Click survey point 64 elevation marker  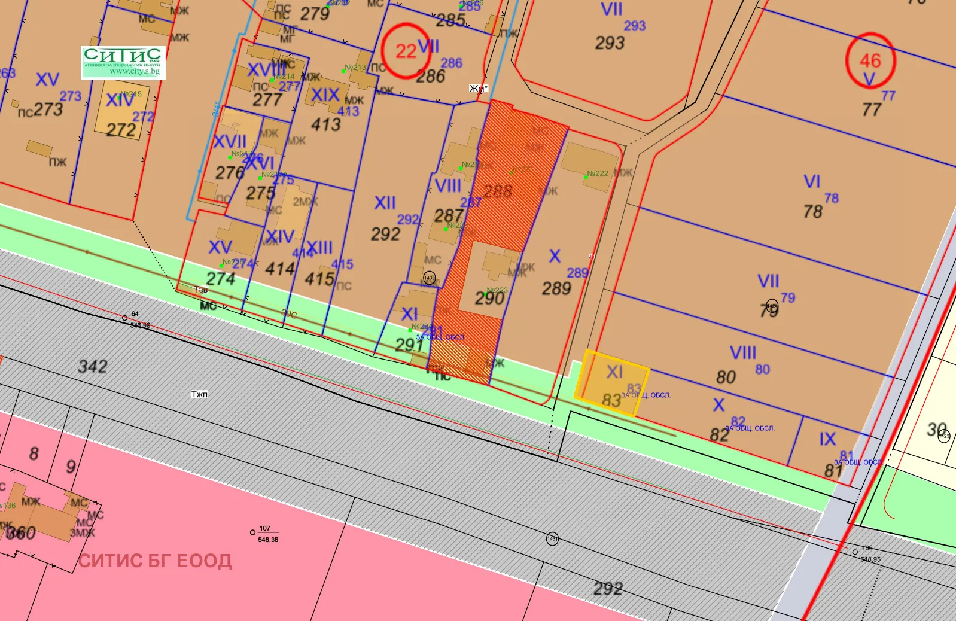point(125,318)
